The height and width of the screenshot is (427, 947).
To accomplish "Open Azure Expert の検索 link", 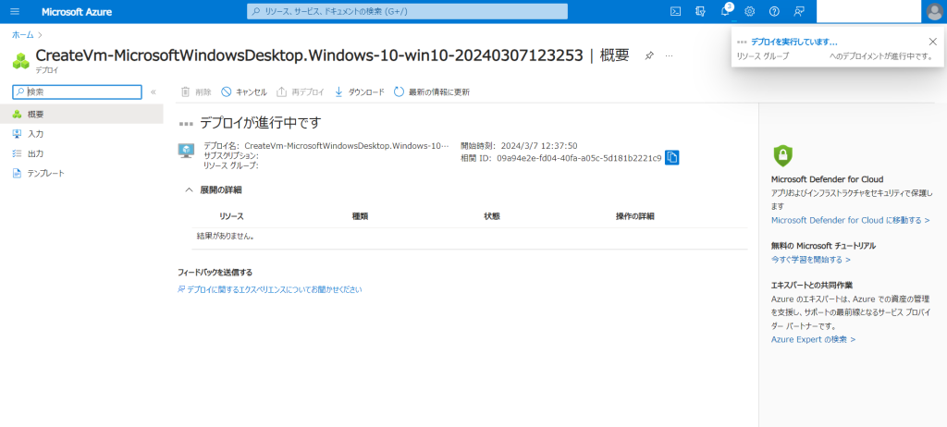I will (813, 339).
